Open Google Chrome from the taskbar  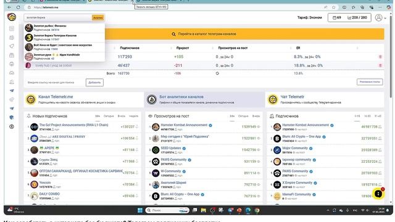tap(257, 210)
